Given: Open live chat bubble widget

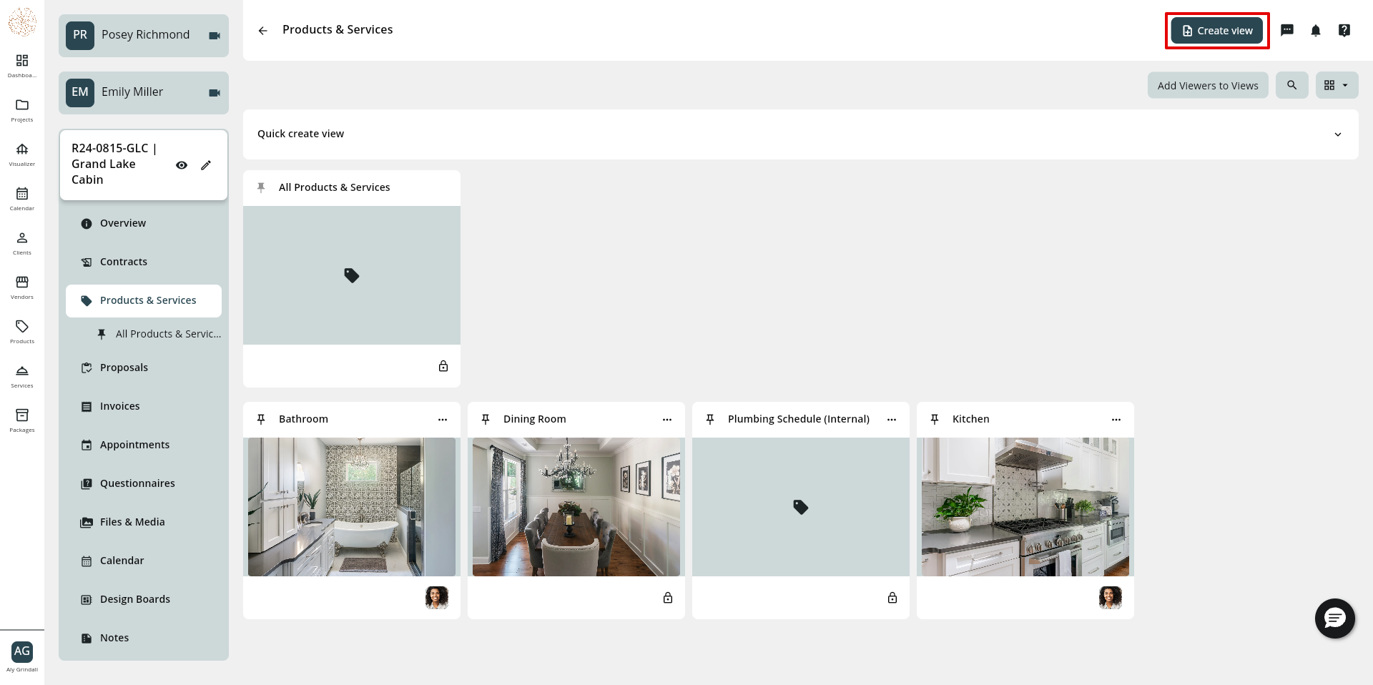Looking at the screenshot, I should [x=1335, y=619].
